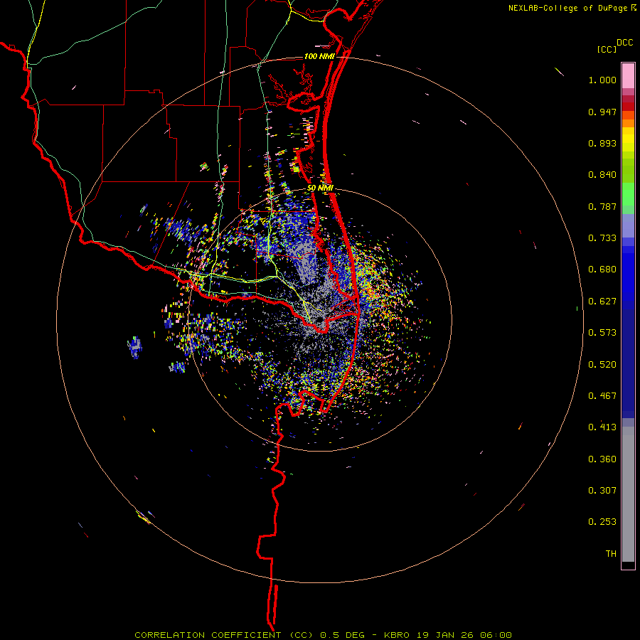
Task: Click the 0.520 value on color scale
Action: 602,365
